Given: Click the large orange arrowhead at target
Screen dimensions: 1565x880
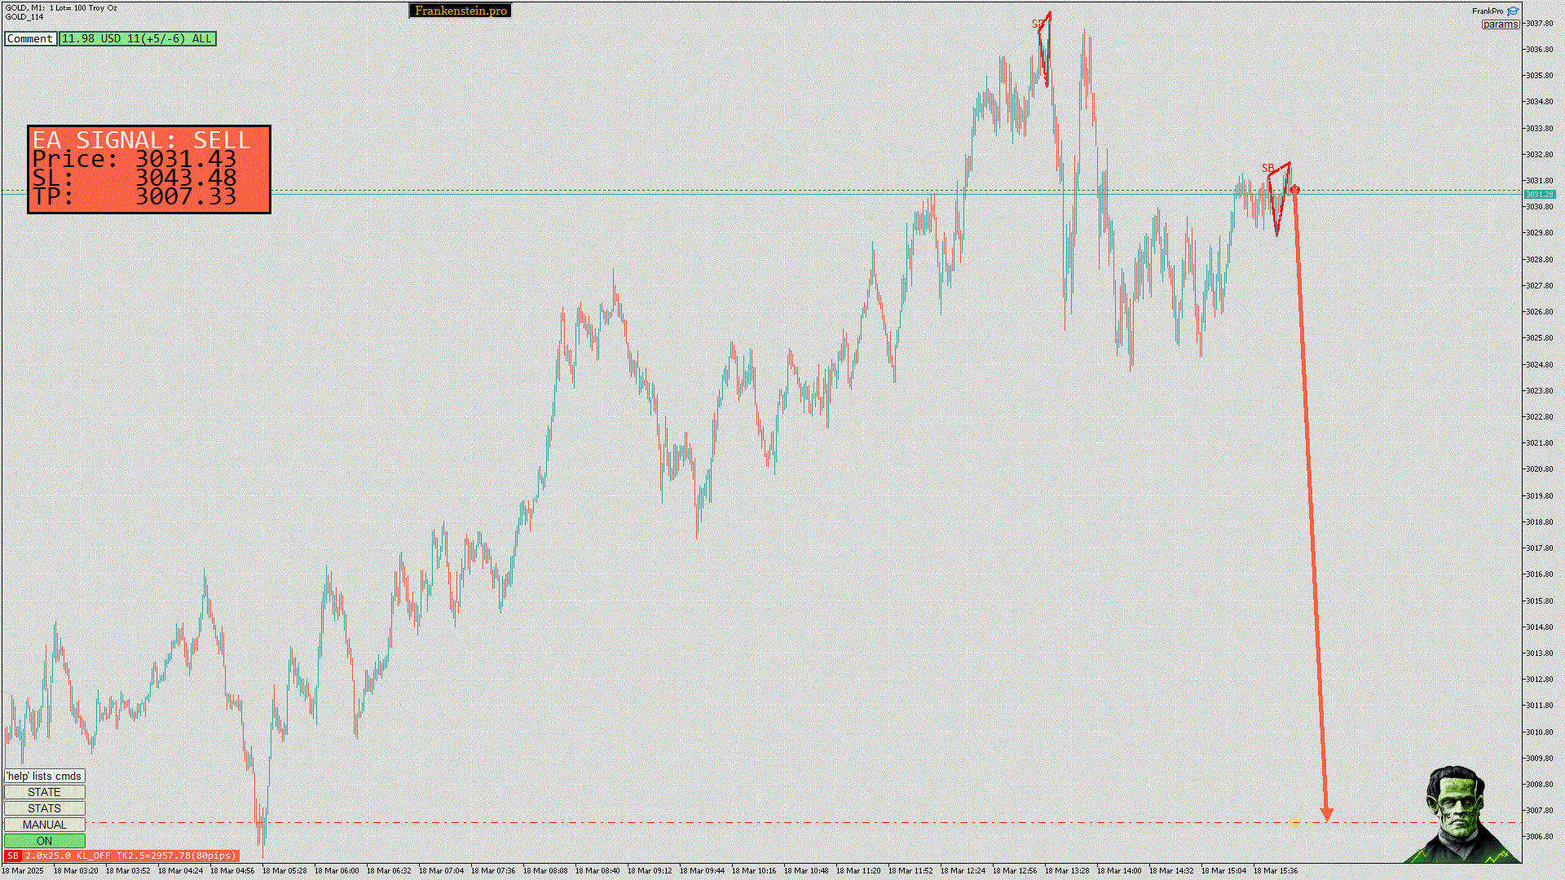Looking at the screenshot, I should (x=1327, y=814).
